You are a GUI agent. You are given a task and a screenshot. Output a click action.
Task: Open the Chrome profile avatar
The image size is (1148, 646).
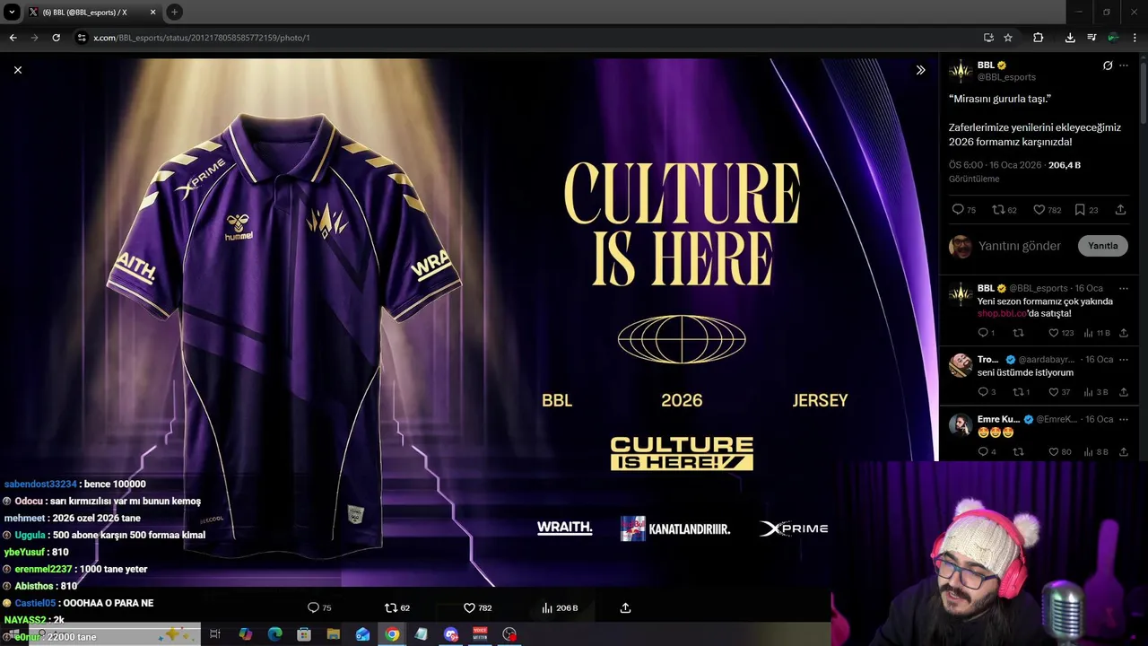[1113, 38]
